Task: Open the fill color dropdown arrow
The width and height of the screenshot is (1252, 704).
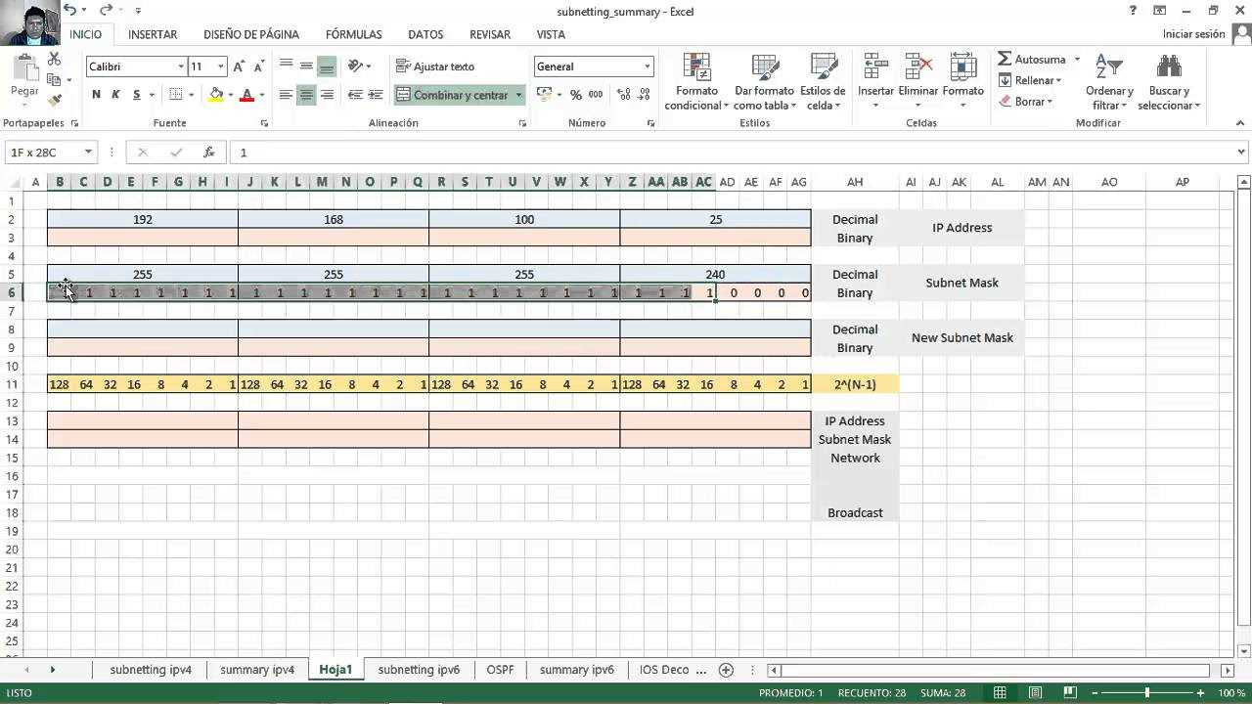Action: click(231, 95)
